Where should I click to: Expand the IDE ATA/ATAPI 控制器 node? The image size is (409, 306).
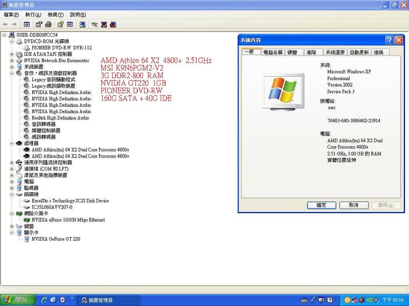[x=12, y=54]
